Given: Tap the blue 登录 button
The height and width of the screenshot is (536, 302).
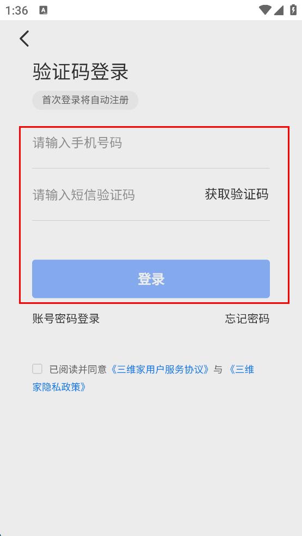Looking at the screenshot, I should (x=151, y=279).
